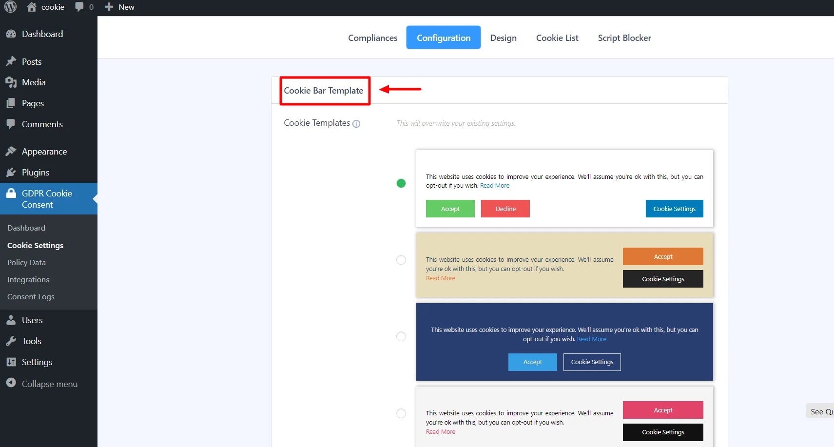834x447 pixels.
Task: Switch to the Design tab
Action: (503, 38)
